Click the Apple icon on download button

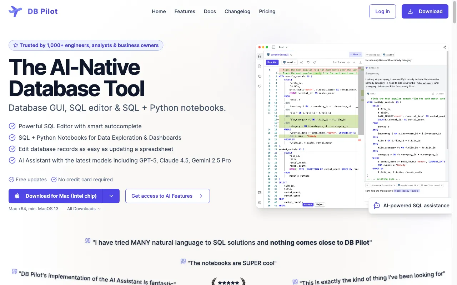(x=17, y=196)
